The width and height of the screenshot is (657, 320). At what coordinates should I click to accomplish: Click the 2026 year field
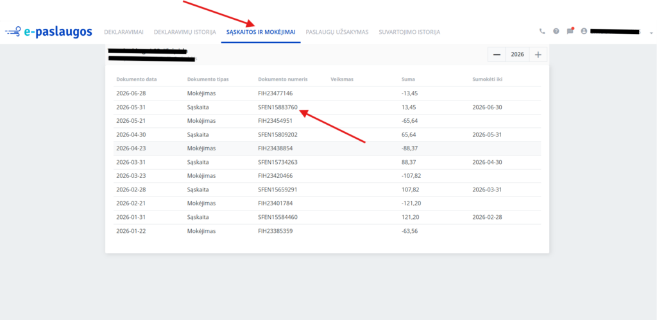pyautogui.click(x=518, y=54)
